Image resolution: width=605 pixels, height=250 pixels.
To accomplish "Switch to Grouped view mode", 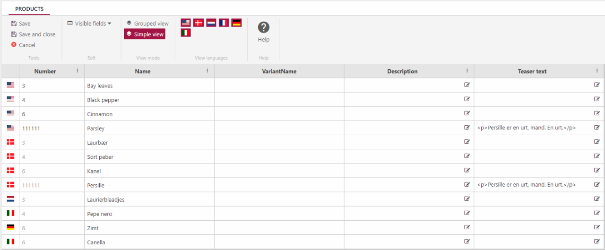I will click(x=147, y=24).
